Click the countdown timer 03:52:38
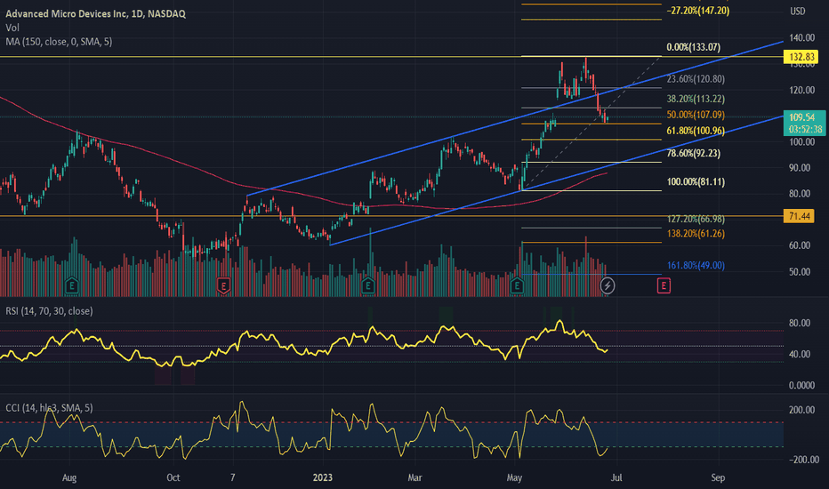Viewport: 829px width, 489px height. point(805,129)
